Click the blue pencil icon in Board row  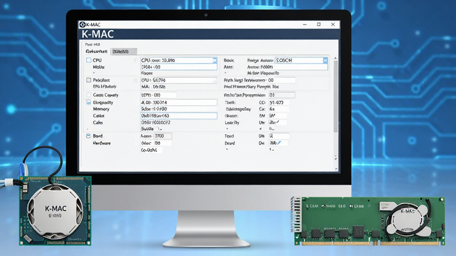click(279, 143)
